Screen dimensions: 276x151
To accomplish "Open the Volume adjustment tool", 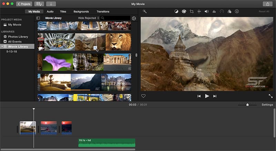I will tap(207, 11).
